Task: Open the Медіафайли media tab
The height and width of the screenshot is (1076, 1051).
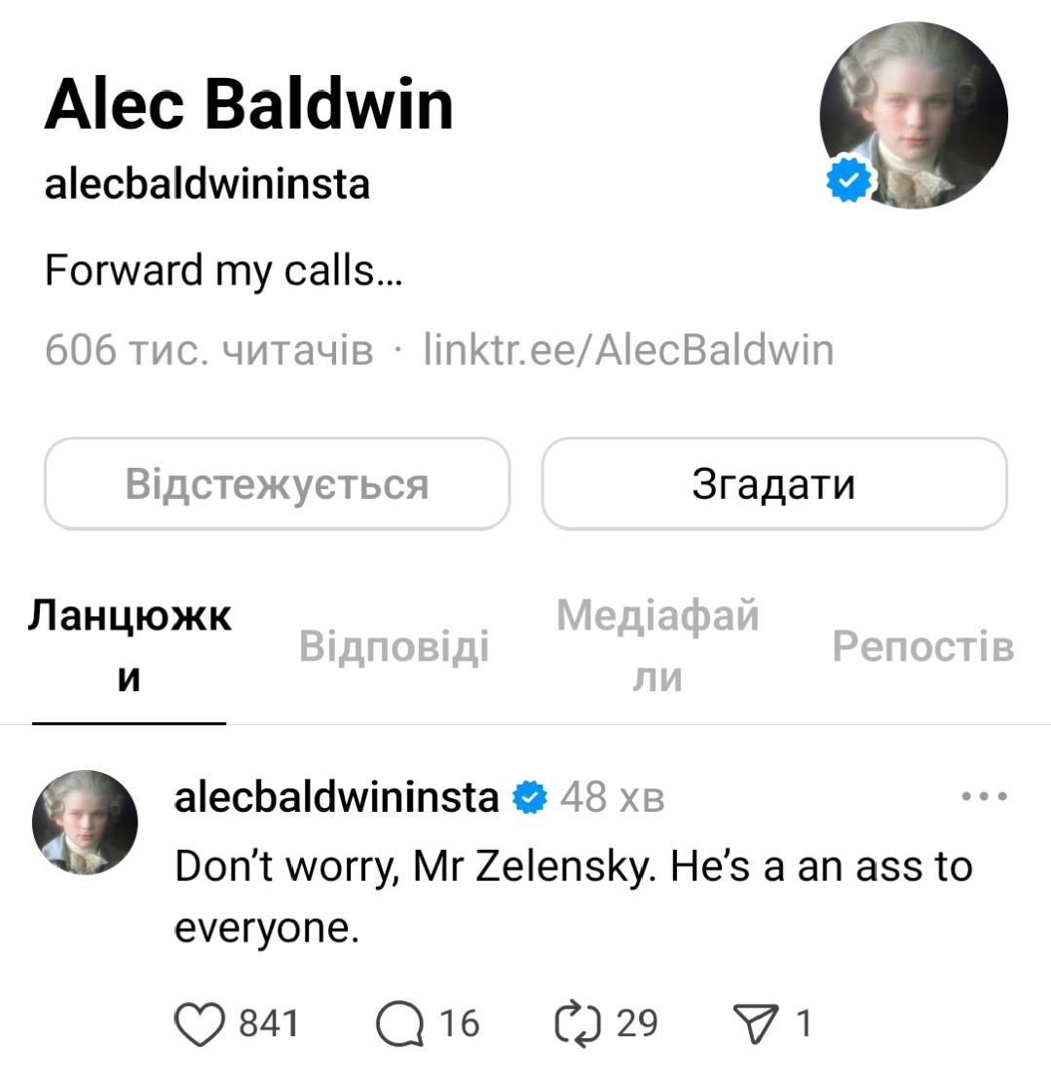Action: (657, 646)
